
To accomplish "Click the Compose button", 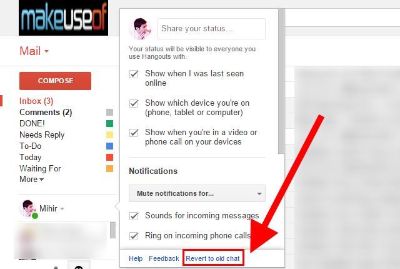I will tap(55, 81).
